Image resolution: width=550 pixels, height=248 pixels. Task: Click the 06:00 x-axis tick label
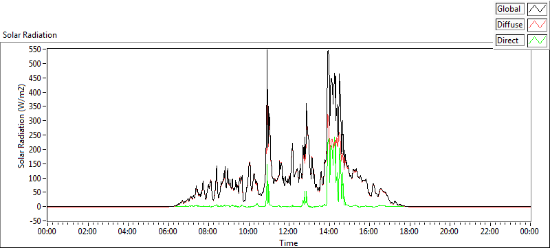168,232
